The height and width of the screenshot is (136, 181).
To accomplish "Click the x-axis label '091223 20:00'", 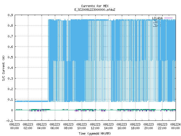I will tap(148, 126).
